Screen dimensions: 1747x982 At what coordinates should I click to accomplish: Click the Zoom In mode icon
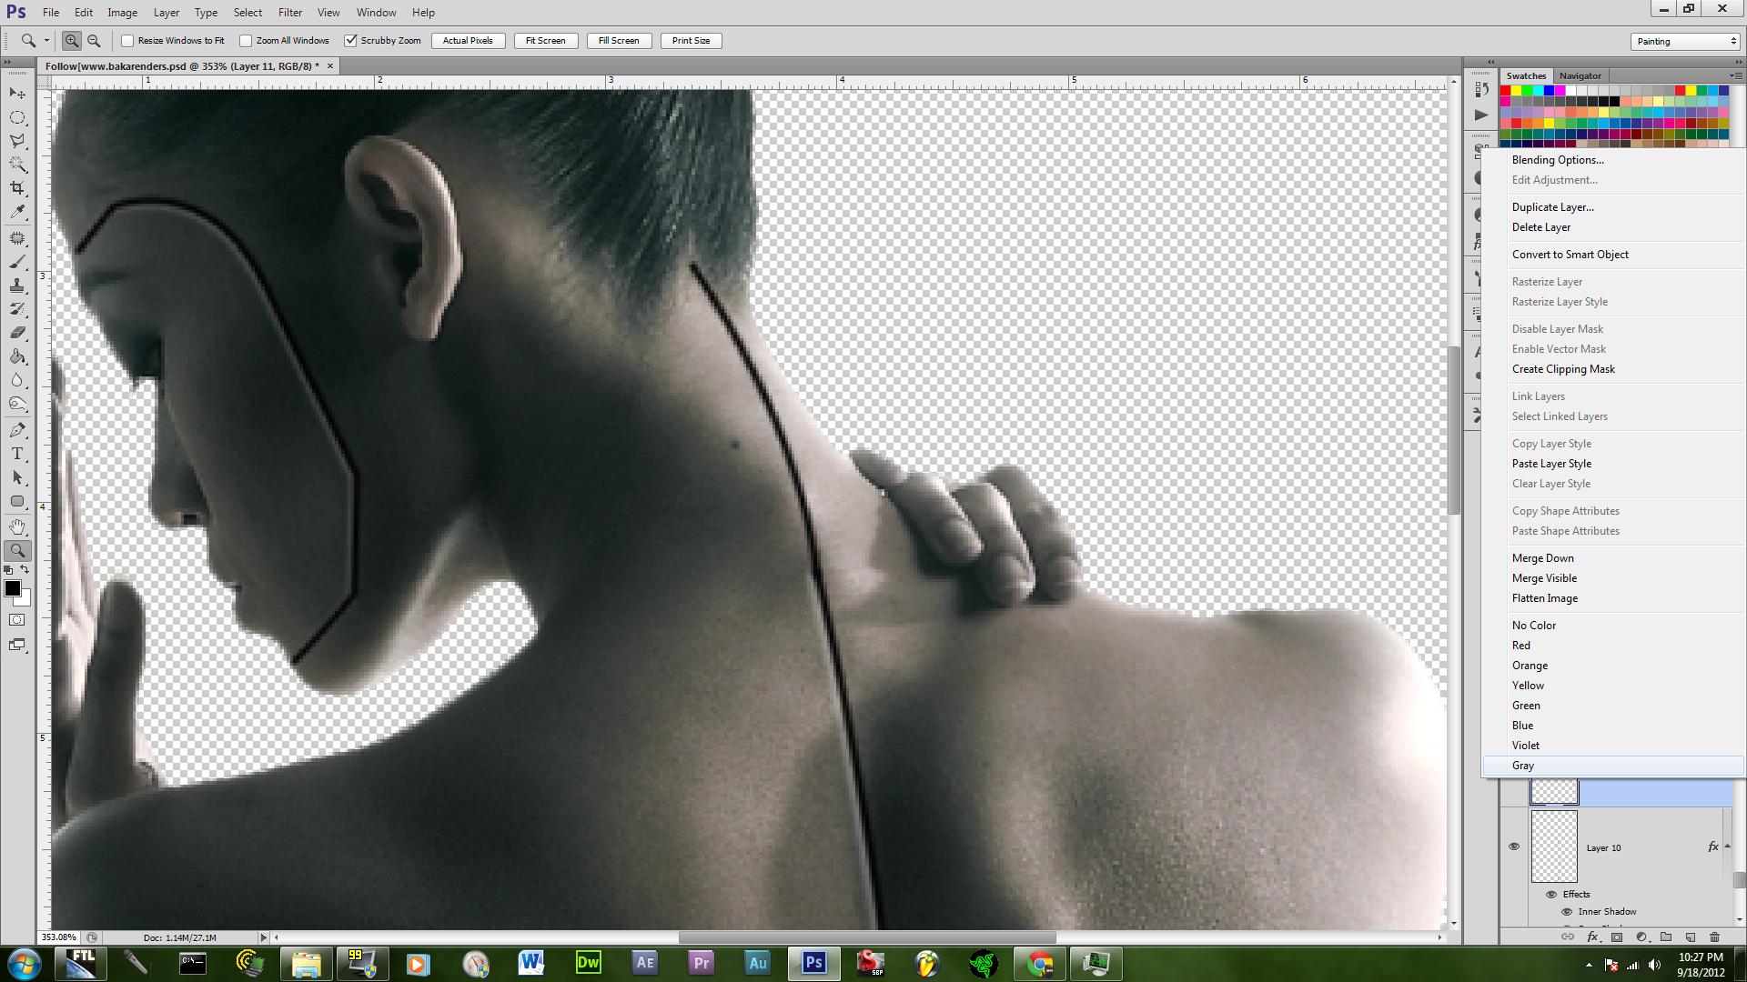coord(72,41)
